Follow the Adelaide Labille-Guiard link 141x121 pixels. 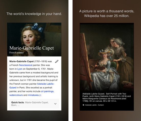[32, 86]
